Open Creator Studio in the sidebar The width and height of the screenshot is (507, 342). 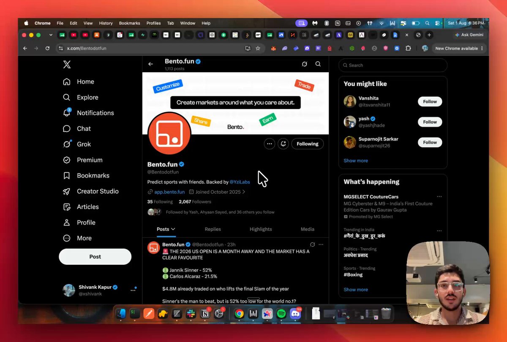[91, 191]
